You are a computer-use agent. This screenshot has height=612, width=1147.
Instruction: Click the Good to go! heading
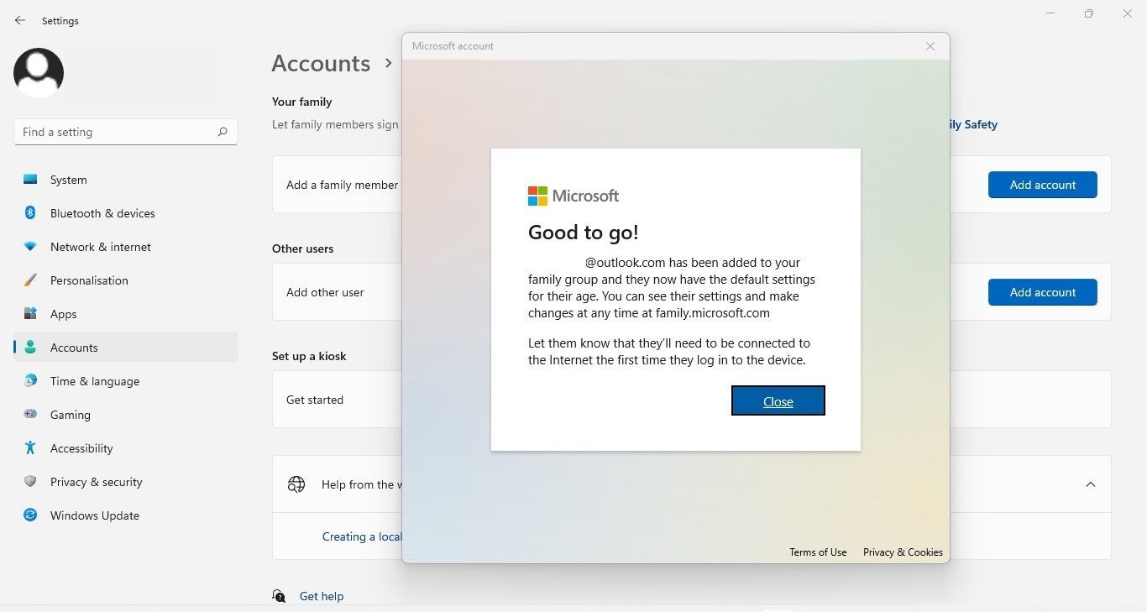coord(584,233)
